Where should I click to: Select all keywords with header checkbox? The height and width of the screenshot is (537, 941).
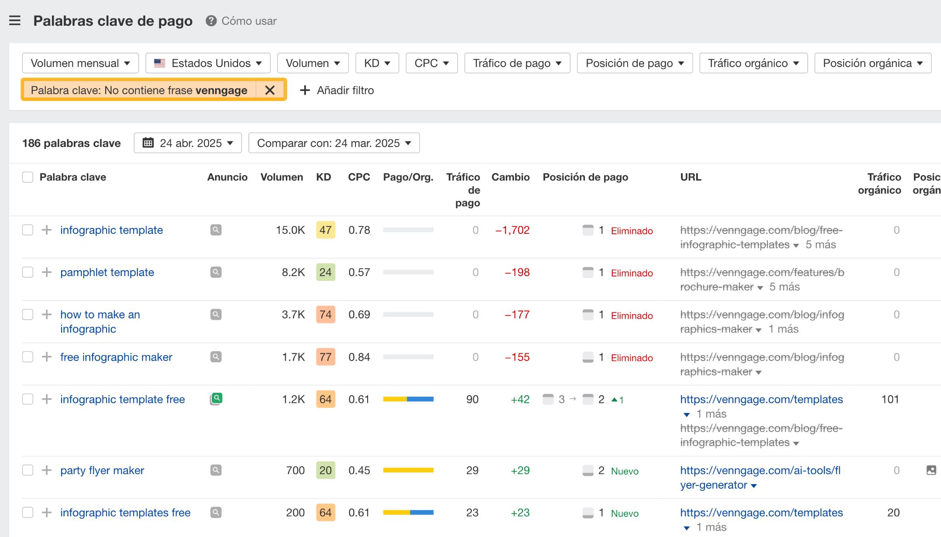click(x=28, y=177)
